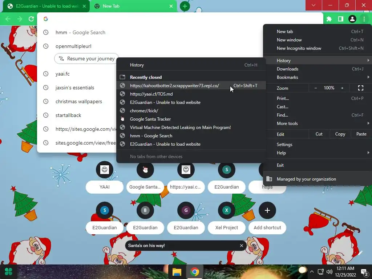Open the notification center icon
The width and height of the screenshot is (372, 279).
(x=364, y=272)
